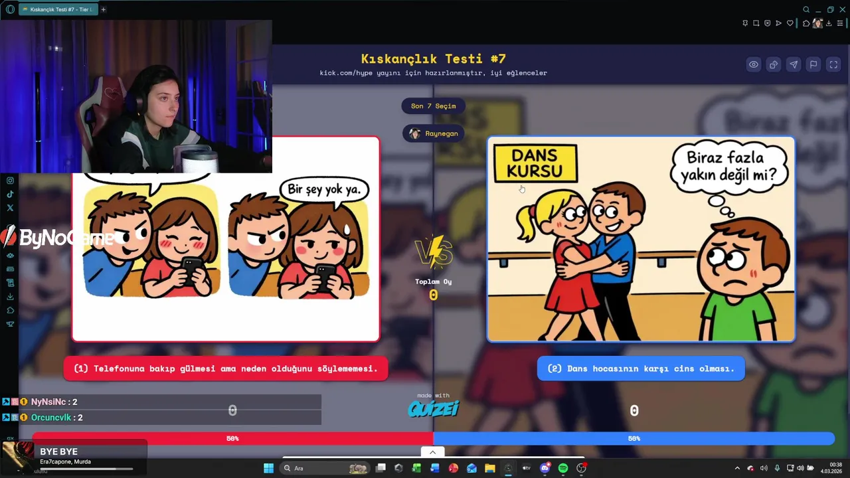Open Excel from the taskbar
Viewport: 850px width, 478px height.
click(x=416, y=468)
